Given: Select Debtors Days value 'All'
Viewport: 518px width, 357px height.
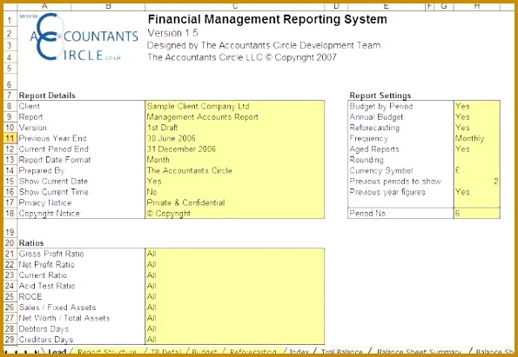Looking at the screenshot, I should pyautogui.click(x=235, y=328).
